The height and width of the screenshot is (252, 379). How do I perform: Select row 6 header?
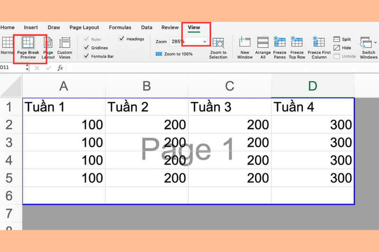pos(11,196)
